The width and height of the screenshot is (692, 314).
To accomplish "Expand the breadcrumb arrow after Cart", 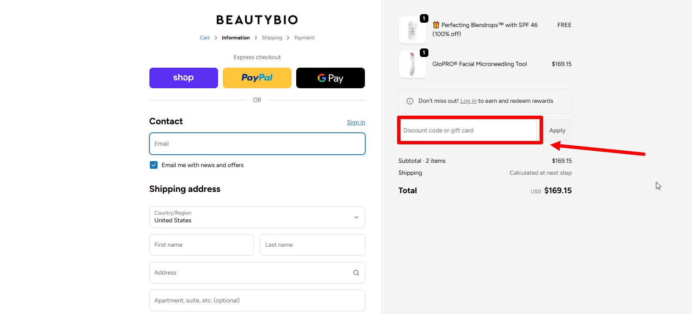I will point(215,38).
